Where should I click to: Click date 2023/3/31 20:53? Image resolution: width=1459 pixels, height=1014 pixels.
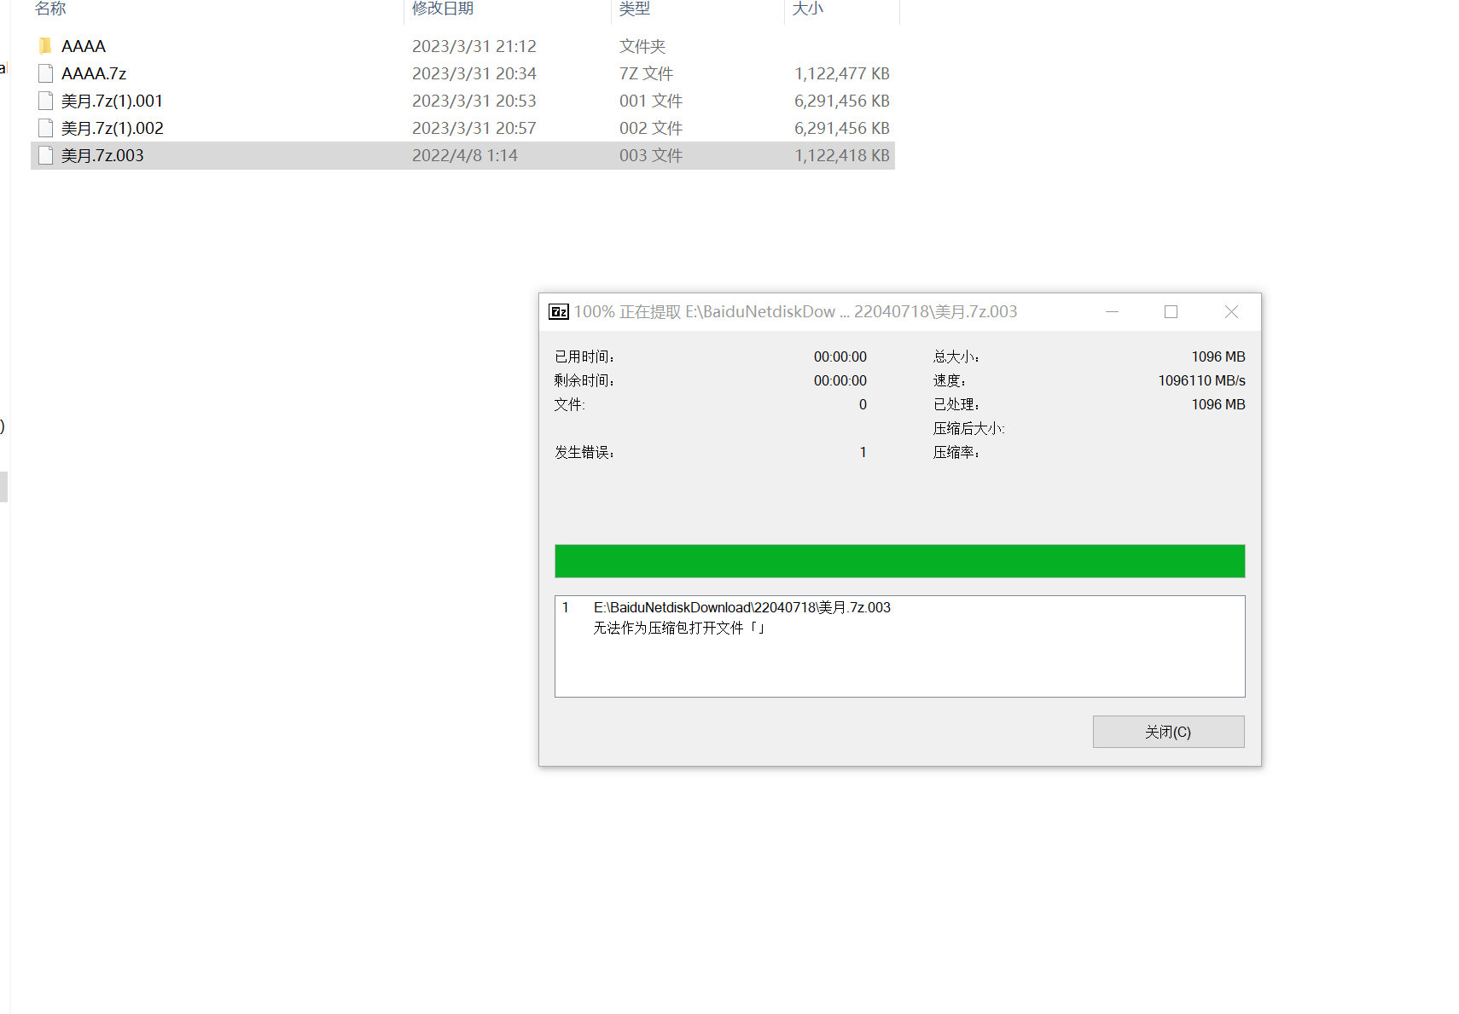[x=474, y=101]
